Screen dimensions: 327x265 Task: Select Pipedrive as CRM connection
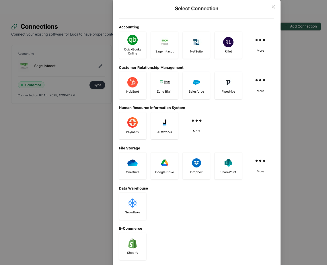[228, 85]
